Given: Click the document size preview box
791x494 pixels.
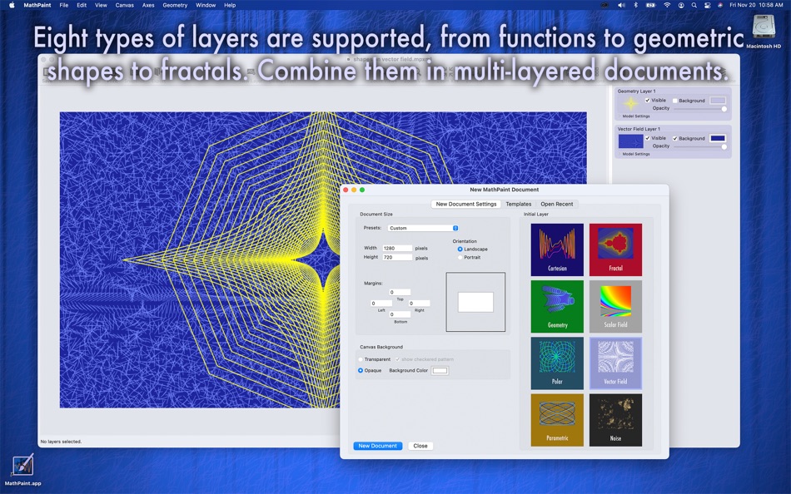Looking at the screenshot, I should coord(475,302).
